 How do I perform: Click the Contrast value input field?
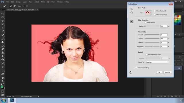click(x=164, y=43)
